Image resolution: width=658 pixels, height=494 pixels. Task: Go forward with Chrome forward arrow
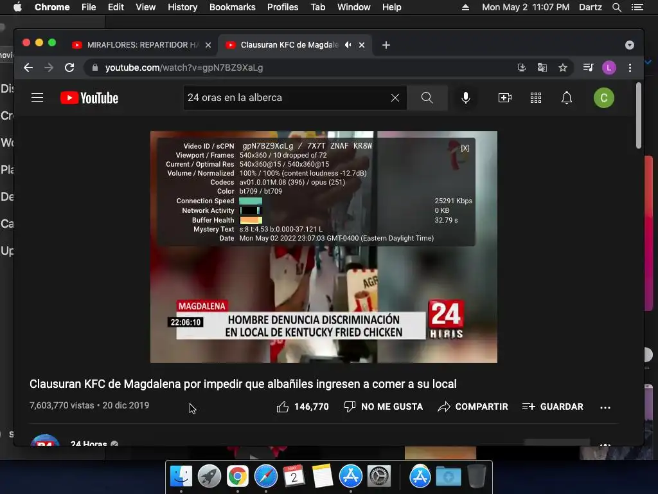click(49, 68)
